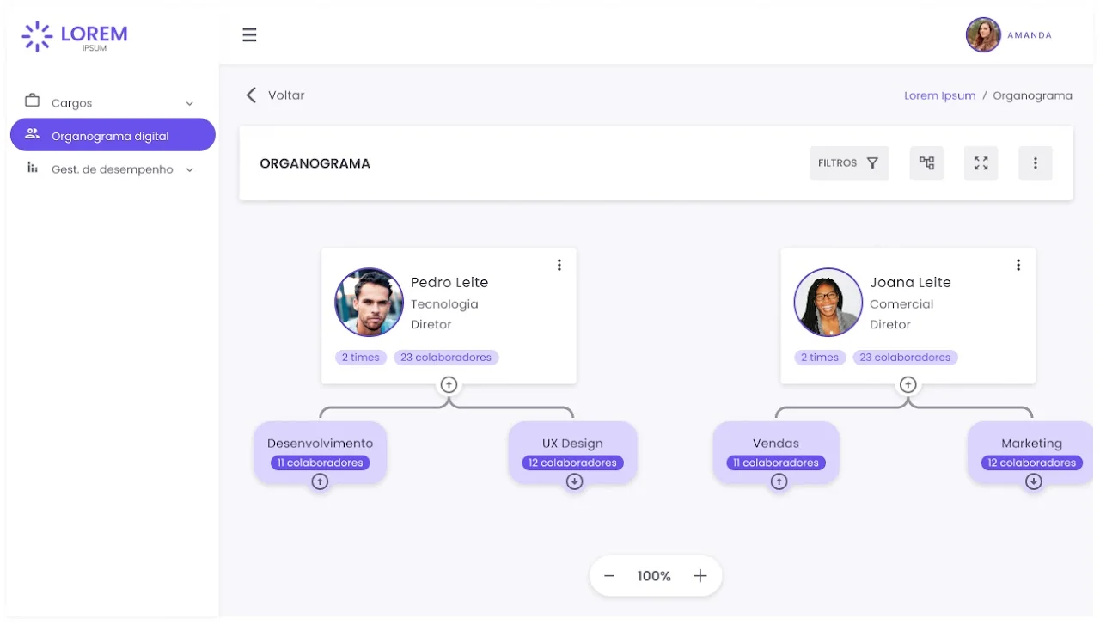The width and height of the screenshot is (1100, 625).
Task: Click the Gest. de desempenho chart icon
Action: pyautogui.click(x=33, y=168)
